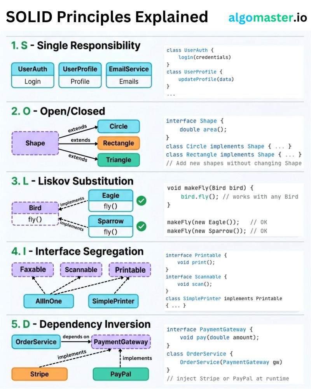Click the green PayPal box

click(121, 374)
